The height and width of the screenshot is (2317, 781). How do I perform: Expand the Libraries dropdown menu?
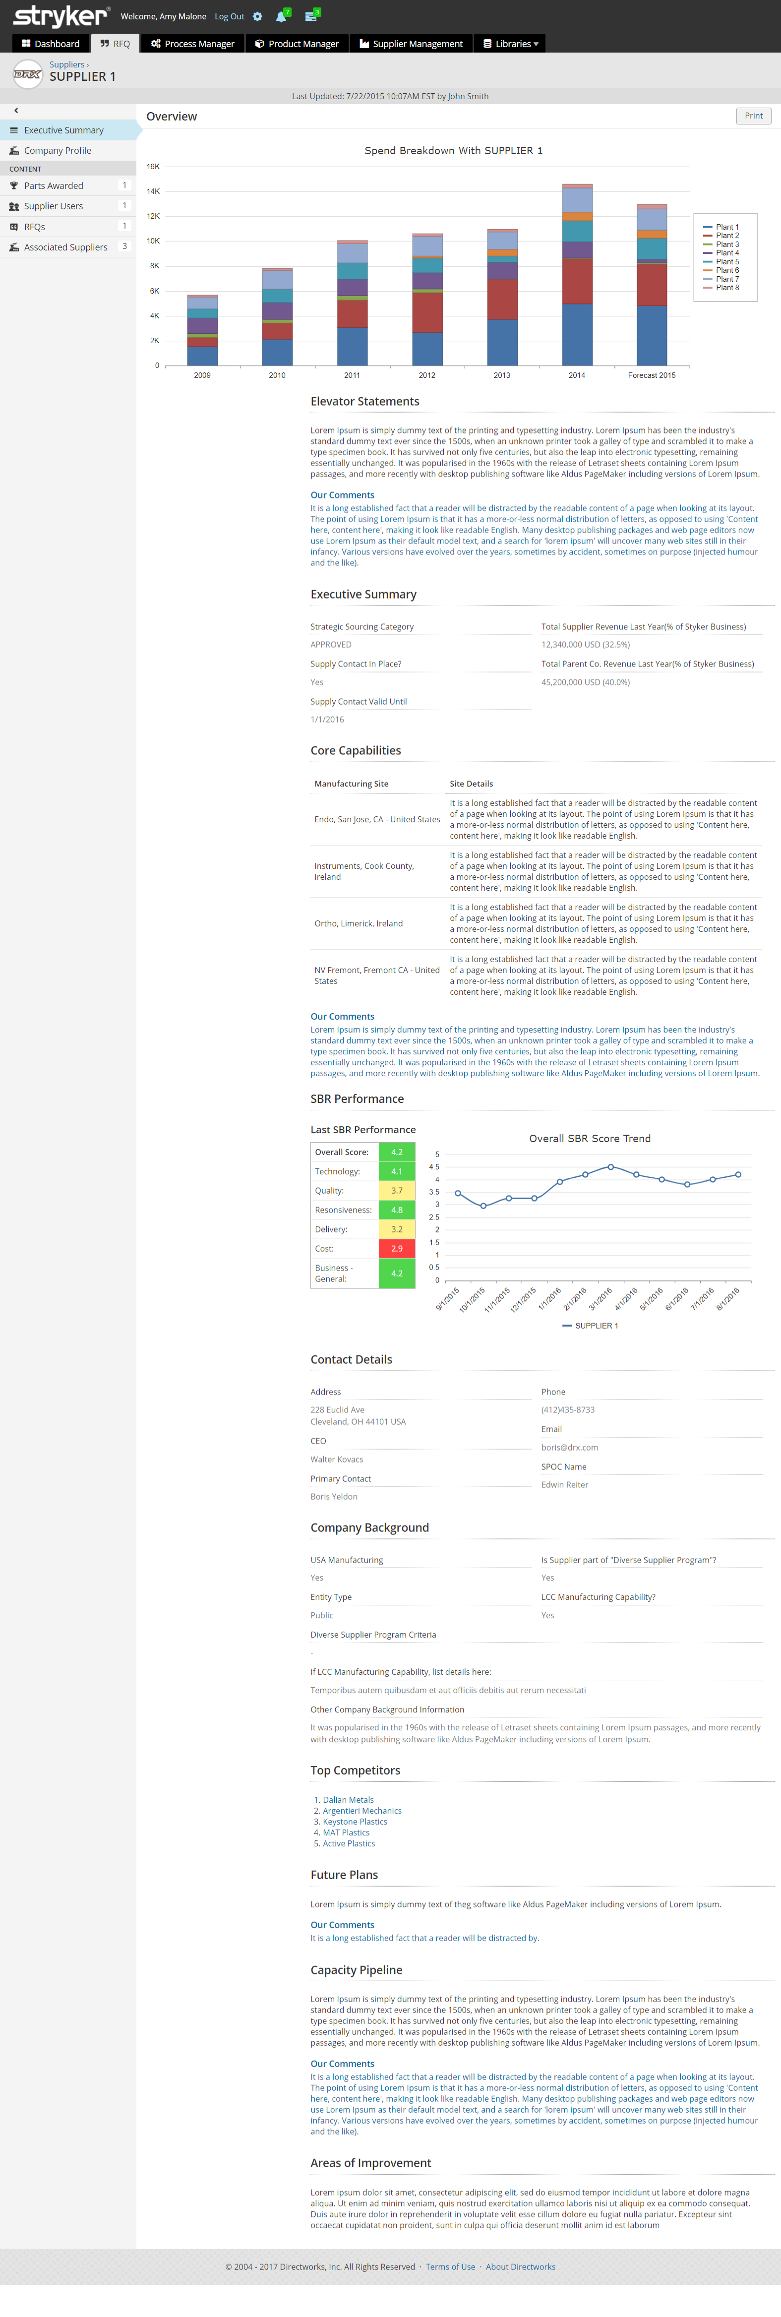[x=510, y=44]
